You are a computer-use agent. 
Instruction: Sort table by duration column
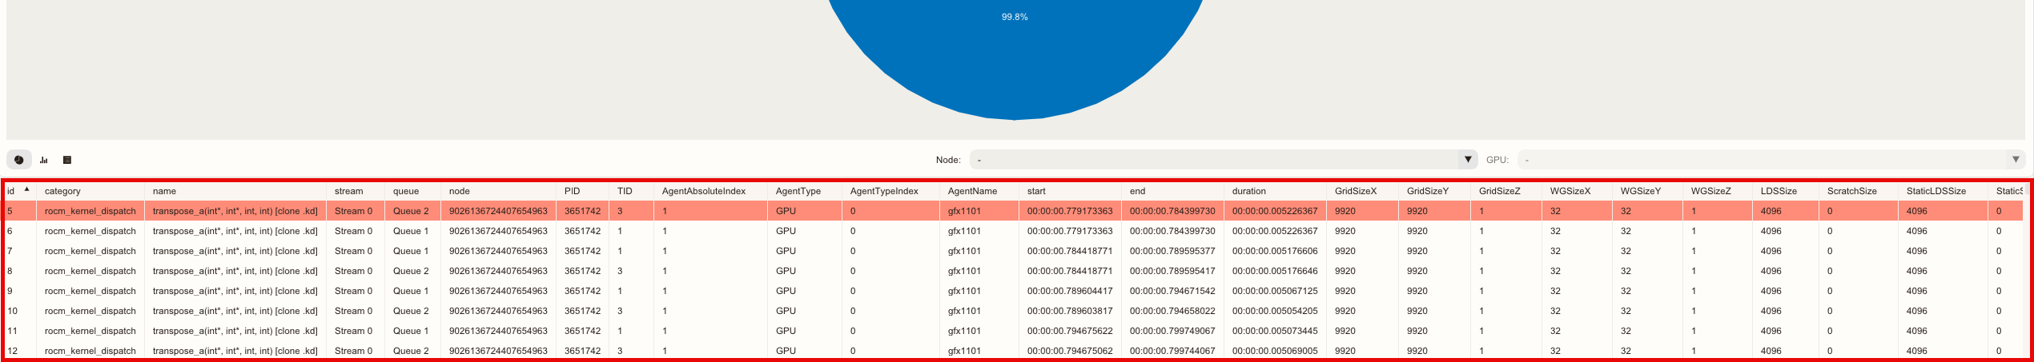tap(1248, 191)
